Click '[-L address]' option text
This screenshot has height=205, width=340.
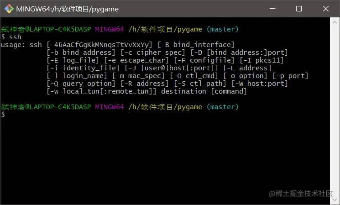(x=247, y=68)
